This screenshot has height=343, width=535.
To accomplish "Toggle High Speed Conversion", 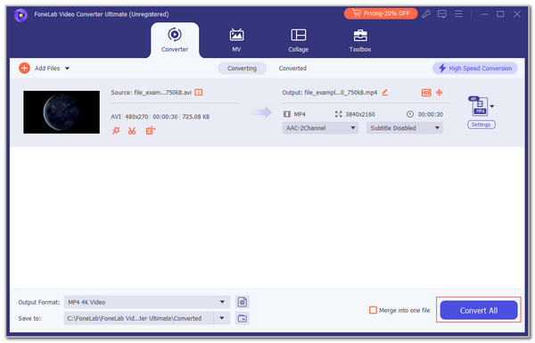I will point(475,69).
